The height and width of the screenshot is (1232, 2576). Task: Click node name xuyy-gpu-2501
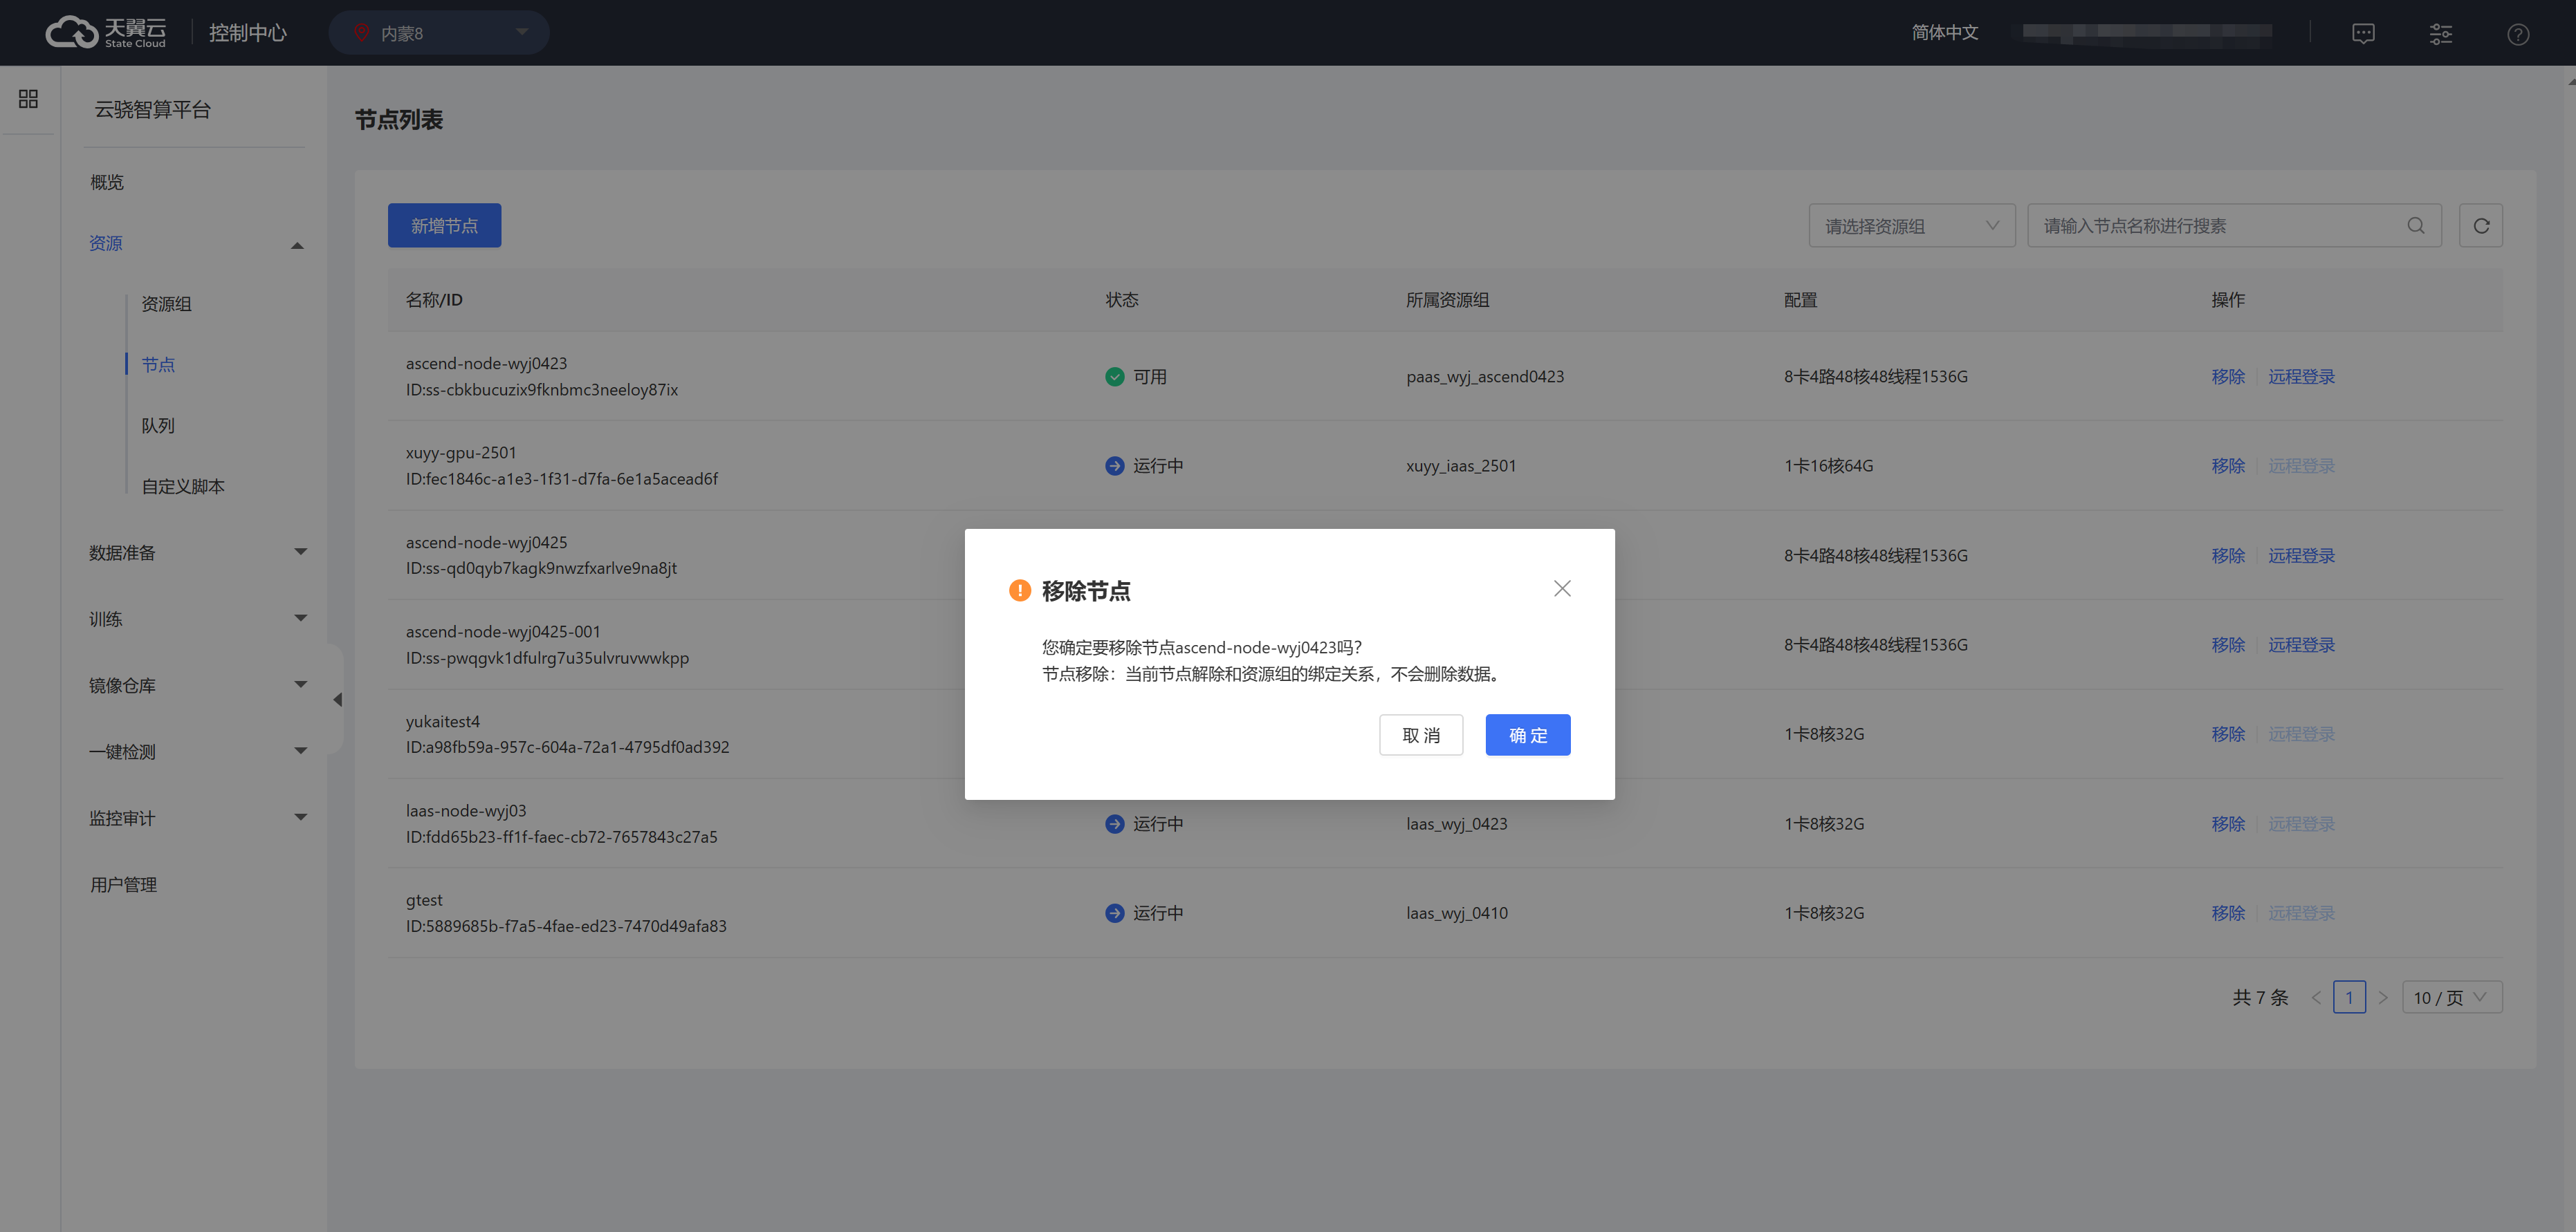pos(461,453)
